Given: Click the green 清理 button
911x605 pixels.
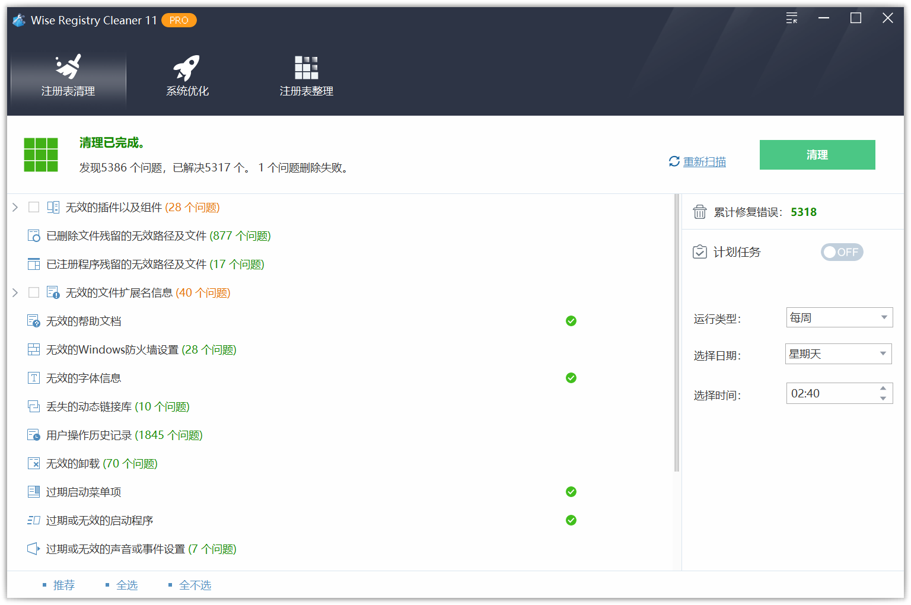Looking at the screenshot, I should 817,155.
